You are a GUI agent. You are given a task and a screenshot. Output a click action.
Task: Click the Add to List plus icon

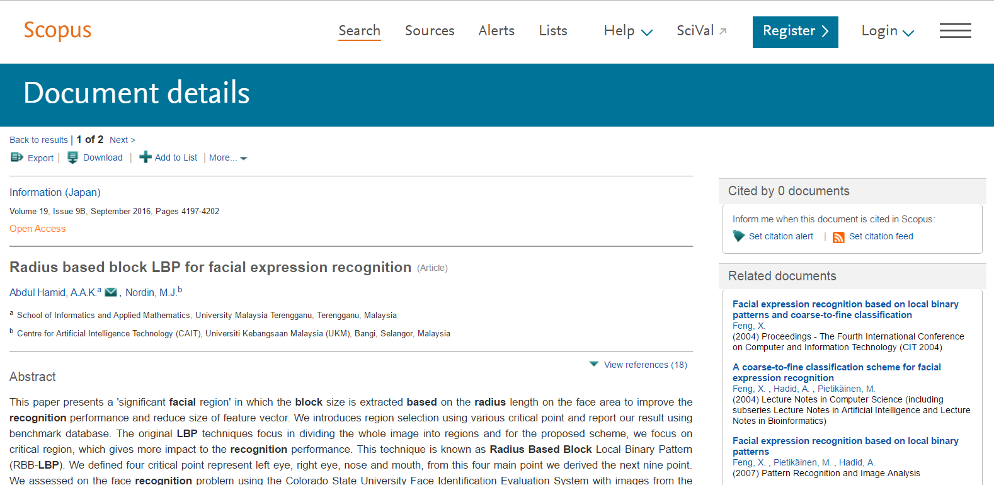[x=146, y=157]
